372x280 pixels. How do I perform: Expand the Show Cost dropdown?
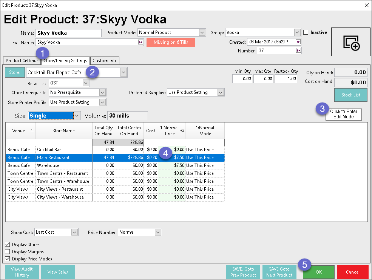(x=74, y=232)
